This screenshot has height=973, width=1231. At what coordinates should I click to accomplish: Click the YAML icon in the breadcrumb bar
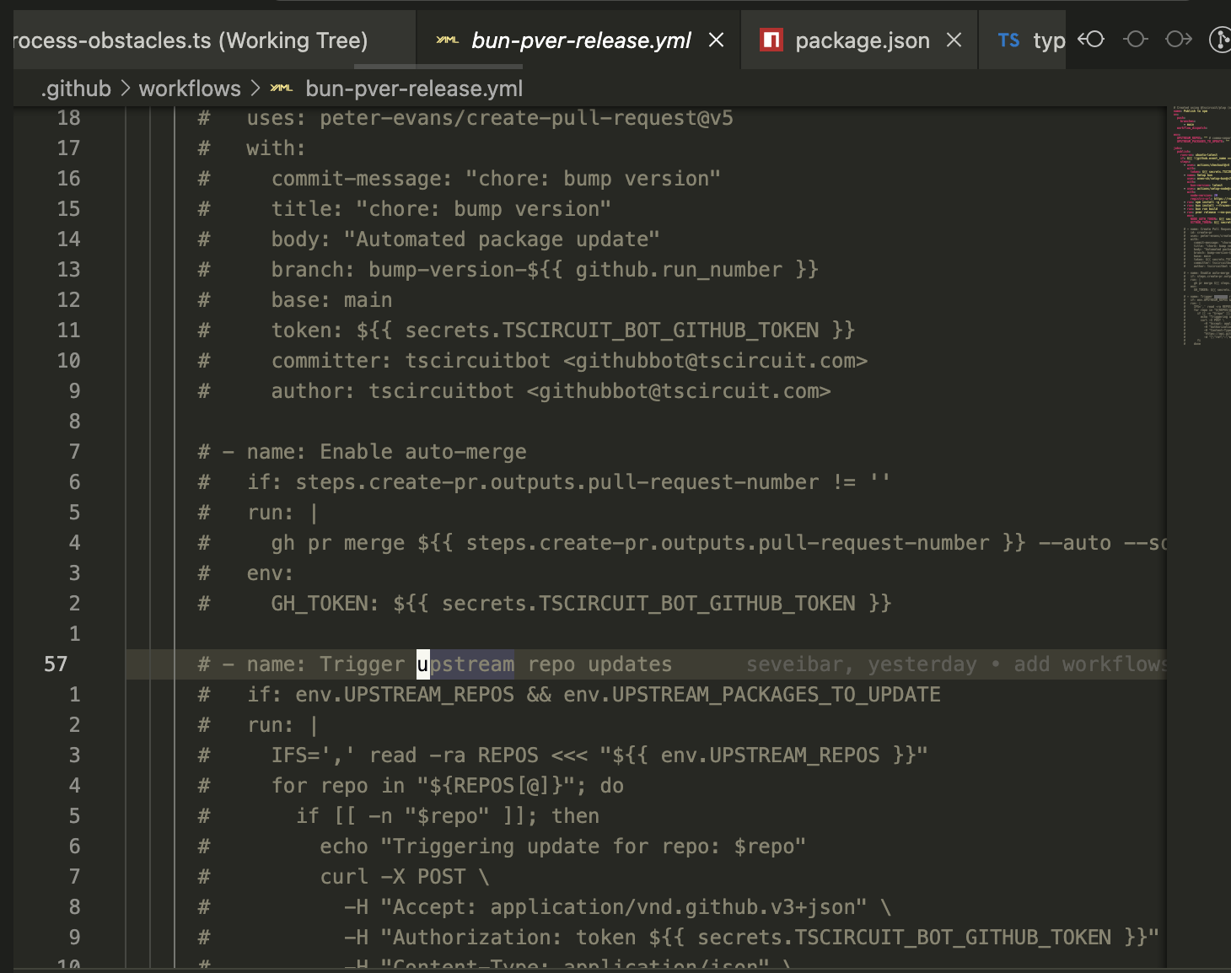[282, 88]
